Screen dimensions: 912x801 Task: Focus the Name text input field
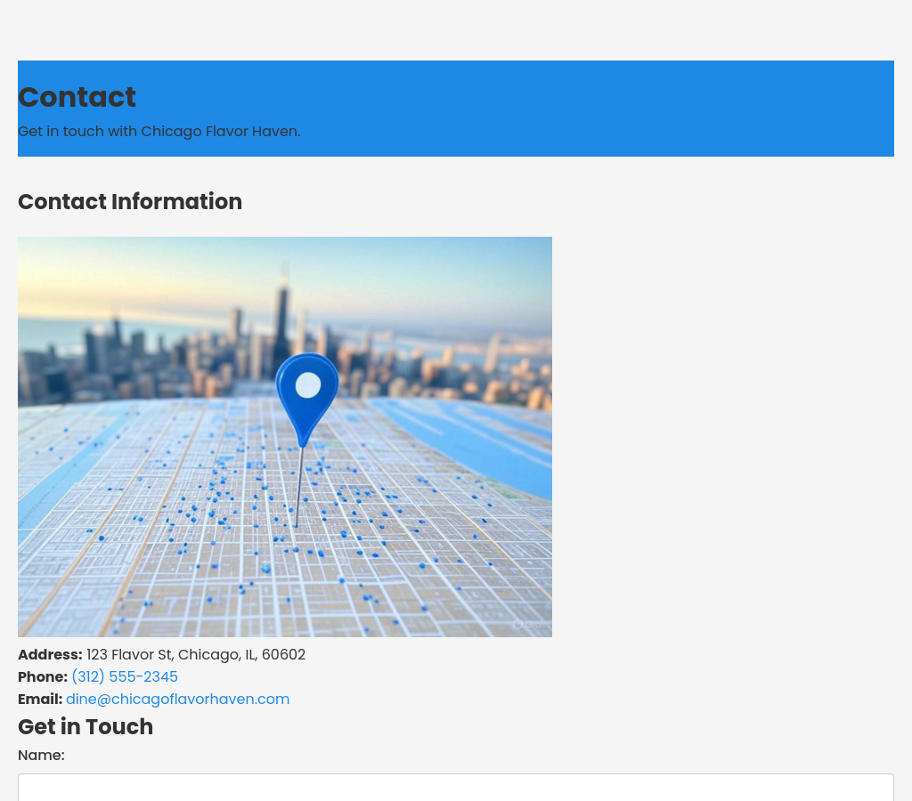[455, 788]
